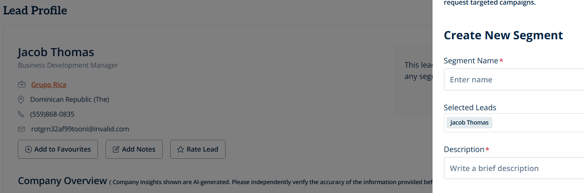The image size is (585, 193).
Task: Click the lead's email address text
Action: point(80,129)
